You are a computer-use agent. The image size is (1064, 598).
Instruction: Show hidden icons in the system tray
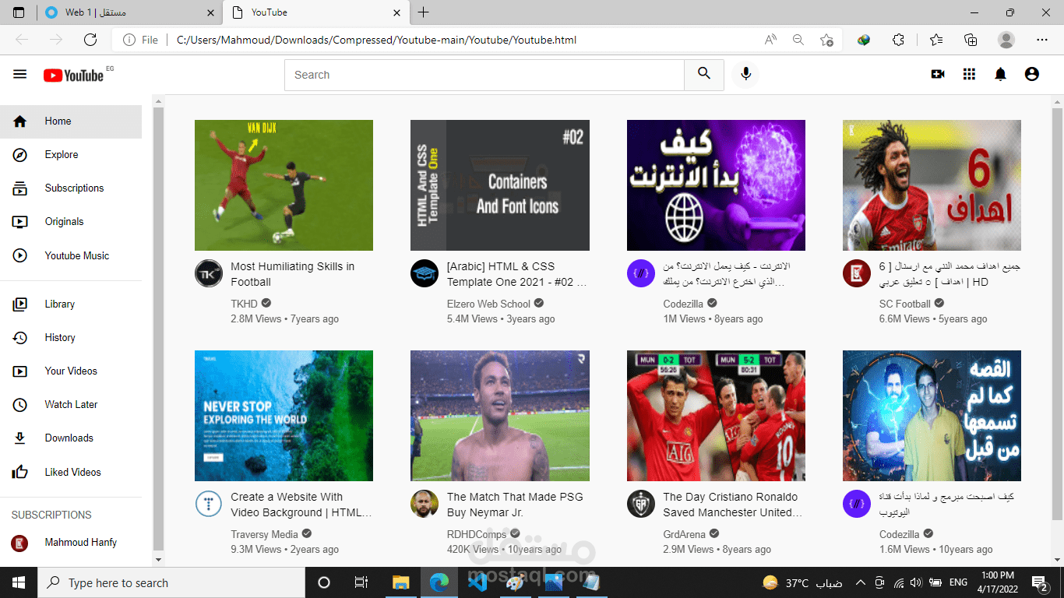click(x=860, y=582)
